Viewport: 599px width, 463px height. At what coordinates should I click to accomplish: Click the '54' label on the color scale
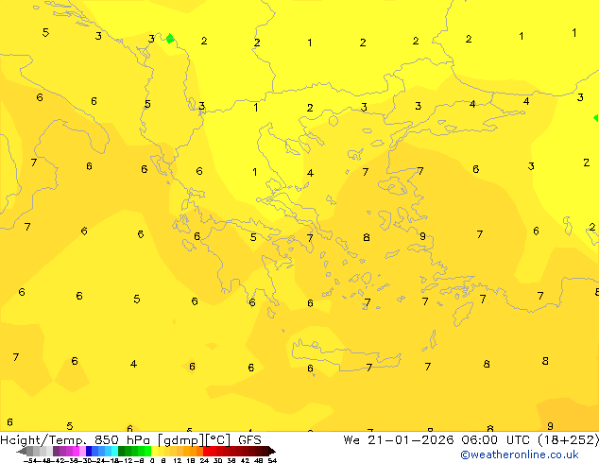272,460
